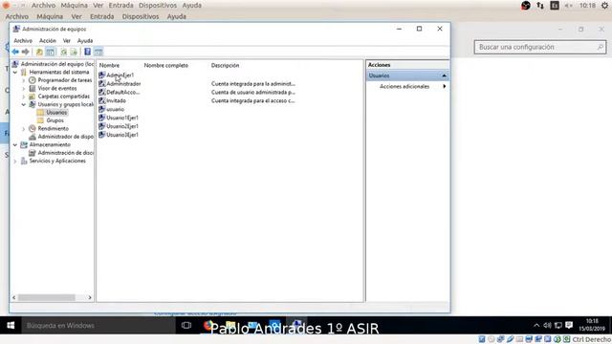Click description 'Cuenta de usuario administrada p...'
Viewport: 612px width, 344px height.
point(253,92)
